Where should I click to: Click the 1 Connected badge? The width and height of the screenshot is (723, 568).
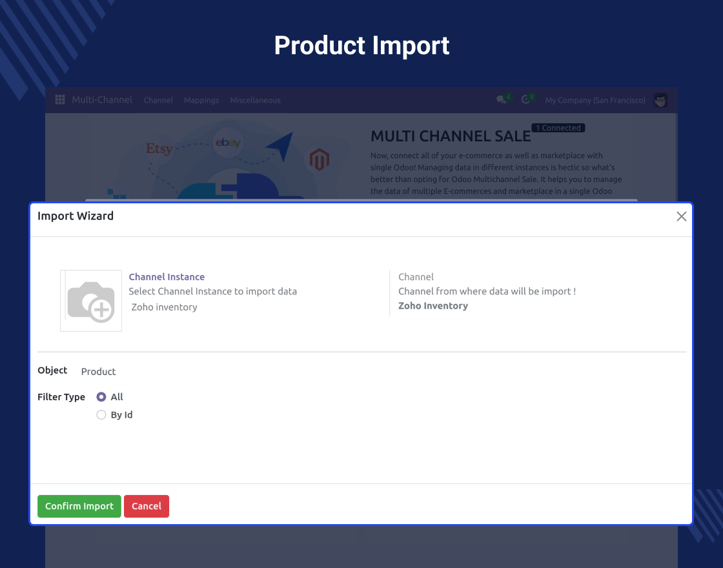pos(558,128)
